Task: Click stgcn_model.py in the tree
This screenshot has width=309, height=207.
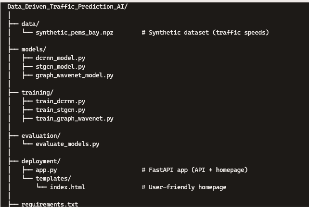Action: coord(60,67)
